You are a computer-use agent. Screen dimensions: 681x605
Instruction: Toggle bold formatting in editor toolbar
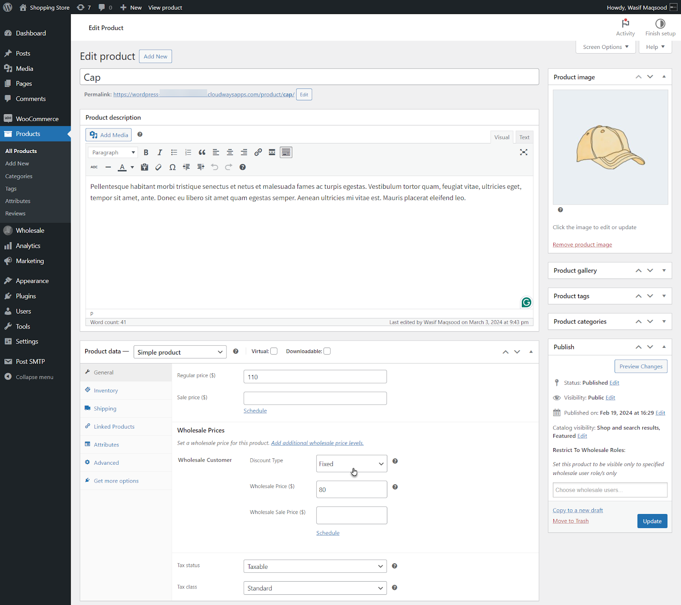point(146,152)
